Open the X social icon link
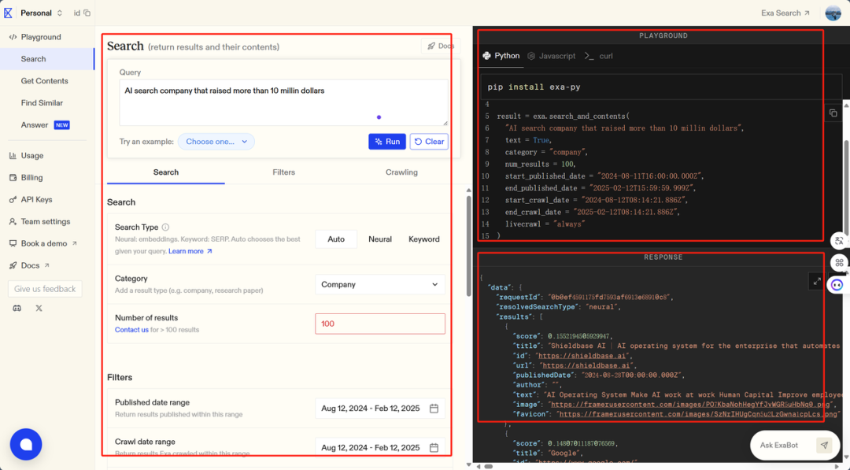850x470 pixels. (39, 308)
